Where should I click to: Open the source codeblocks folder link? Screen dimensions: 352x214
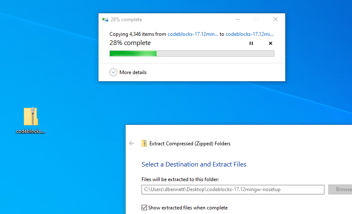[192, 34]
